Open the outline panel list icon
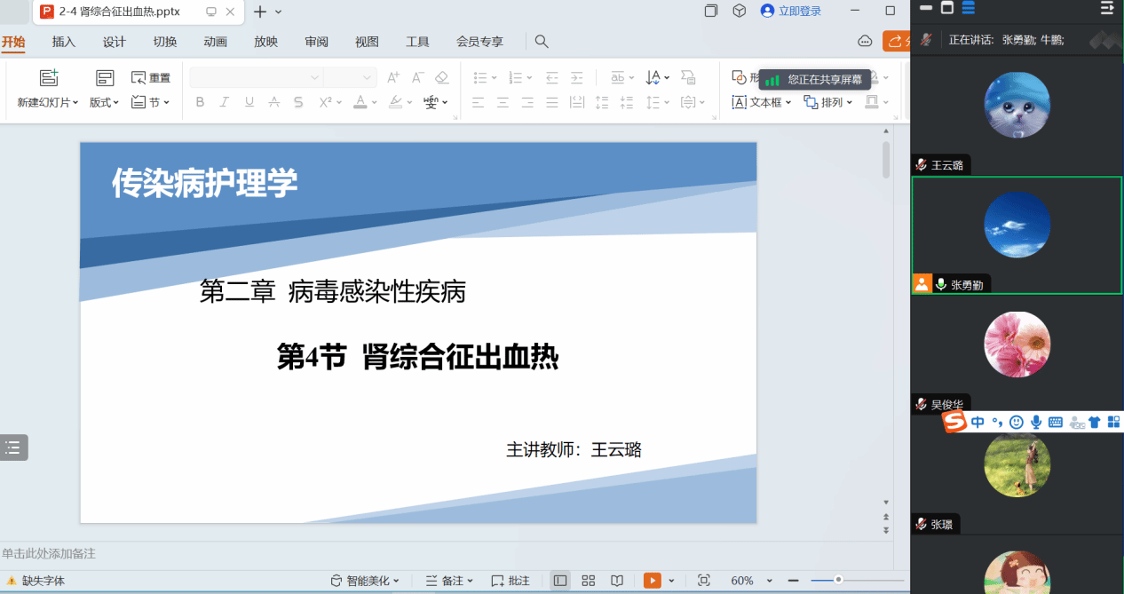 point(13,447)
